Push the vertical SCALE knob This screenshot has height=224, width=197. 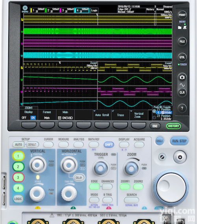click(x=37, y=194)
